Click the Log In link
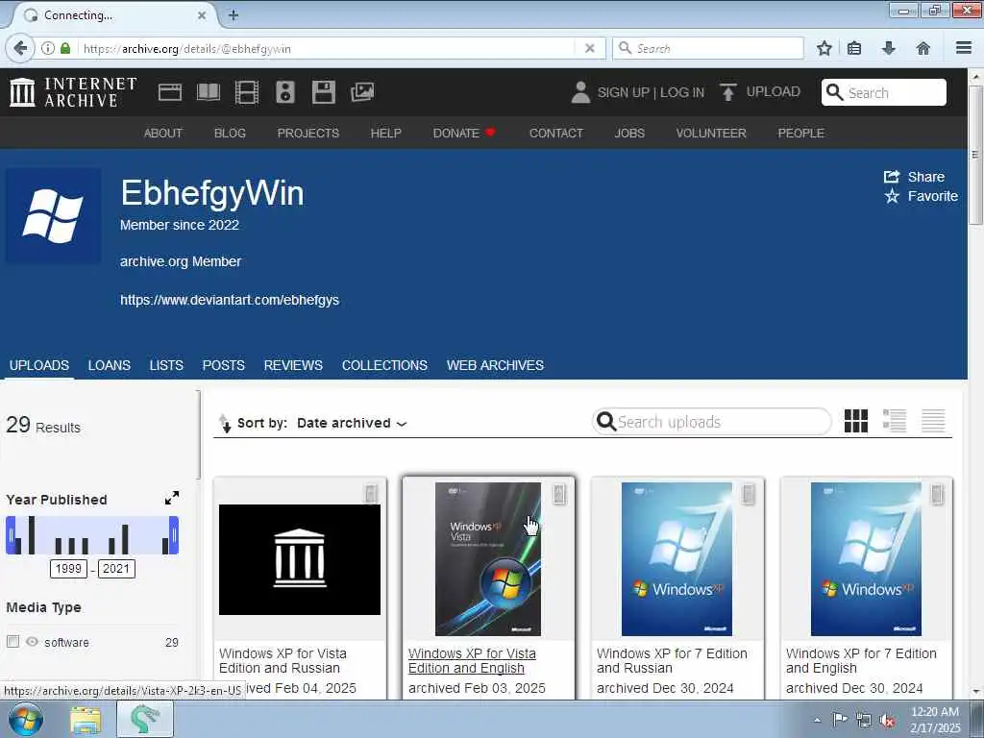 point(682,92)
